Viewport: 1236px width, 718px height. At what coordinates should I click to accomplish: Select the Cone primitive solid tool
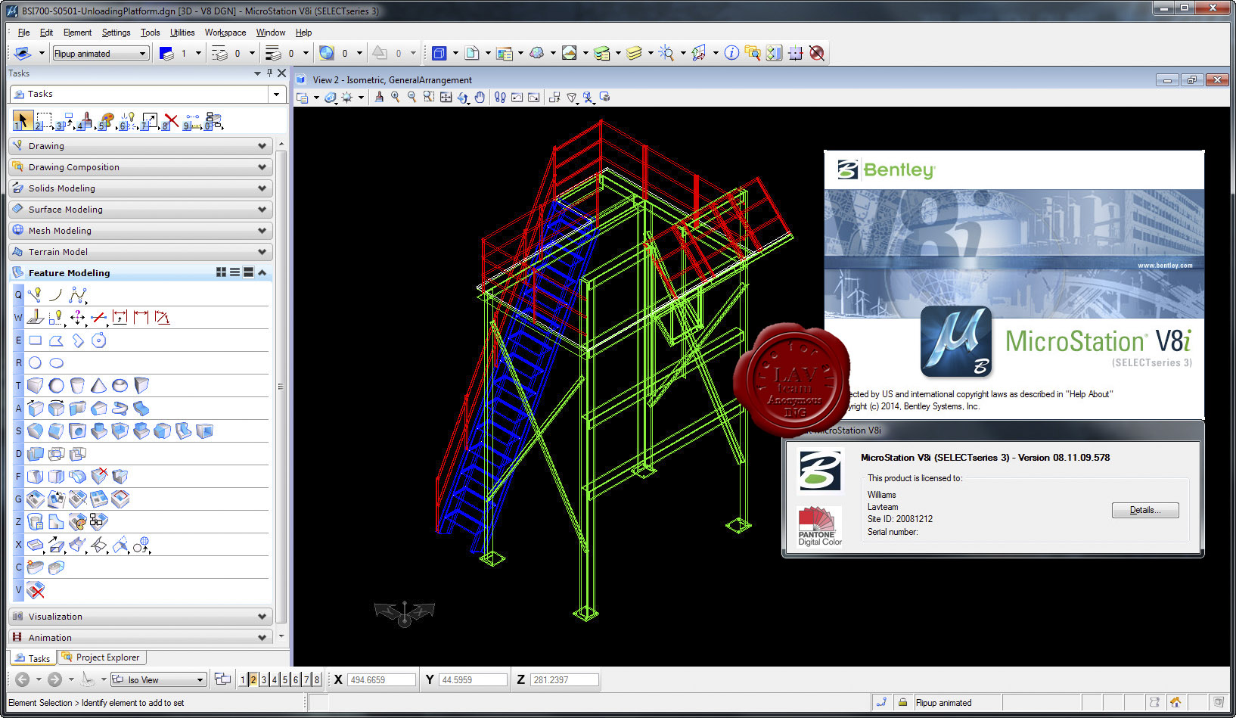tap(98, 385)
